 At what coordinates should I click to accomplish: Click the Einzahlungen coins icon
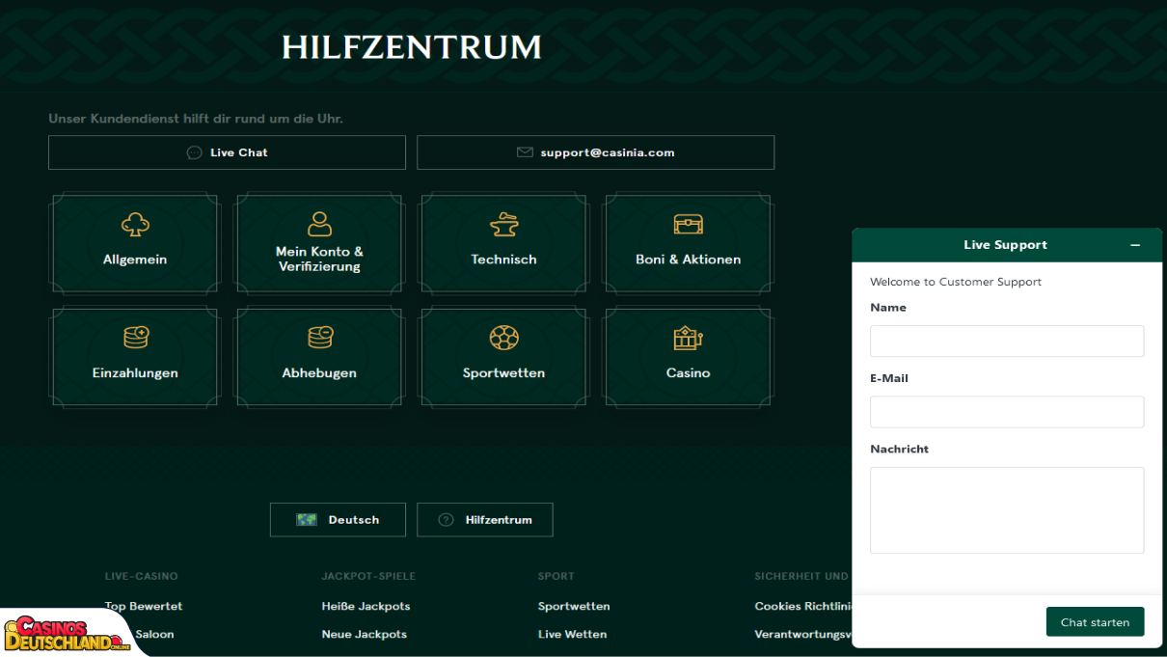coord(135,338)
